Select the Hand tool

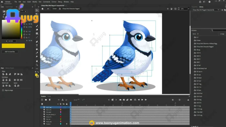tap(37, 61)
